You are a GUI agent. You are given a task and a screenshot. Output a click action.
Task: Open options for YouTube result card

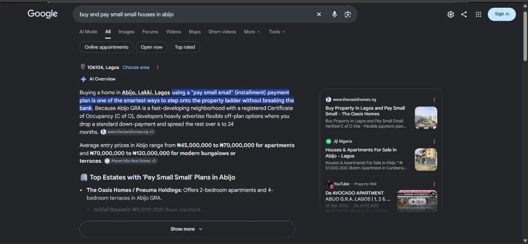(434, 184)
